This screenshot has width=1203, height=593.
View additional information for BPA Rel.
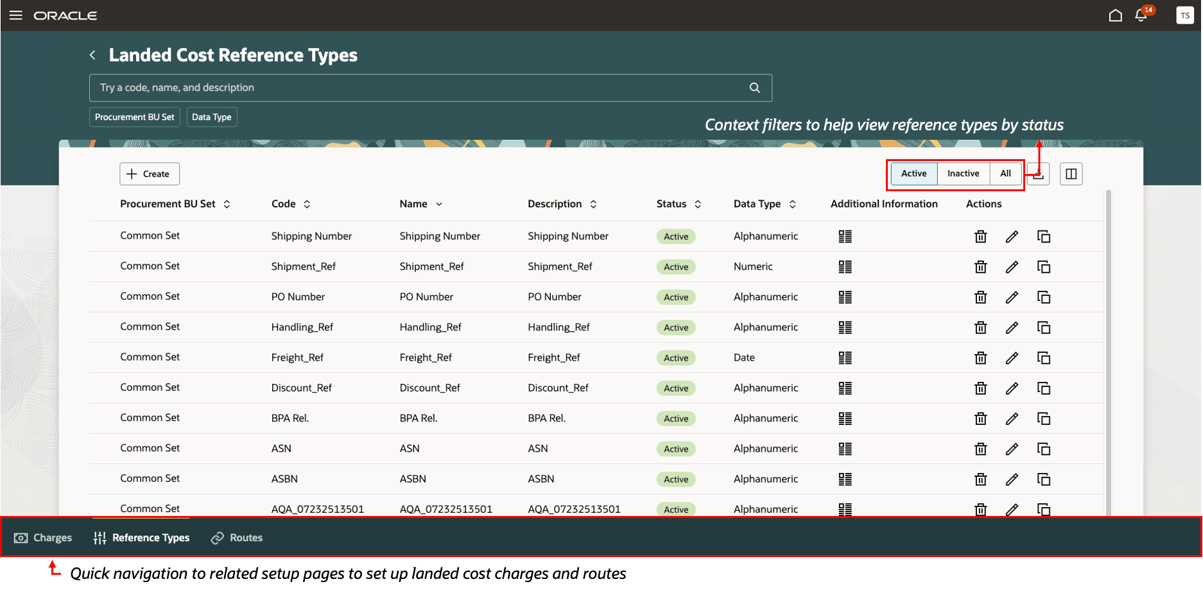(845, 418)
